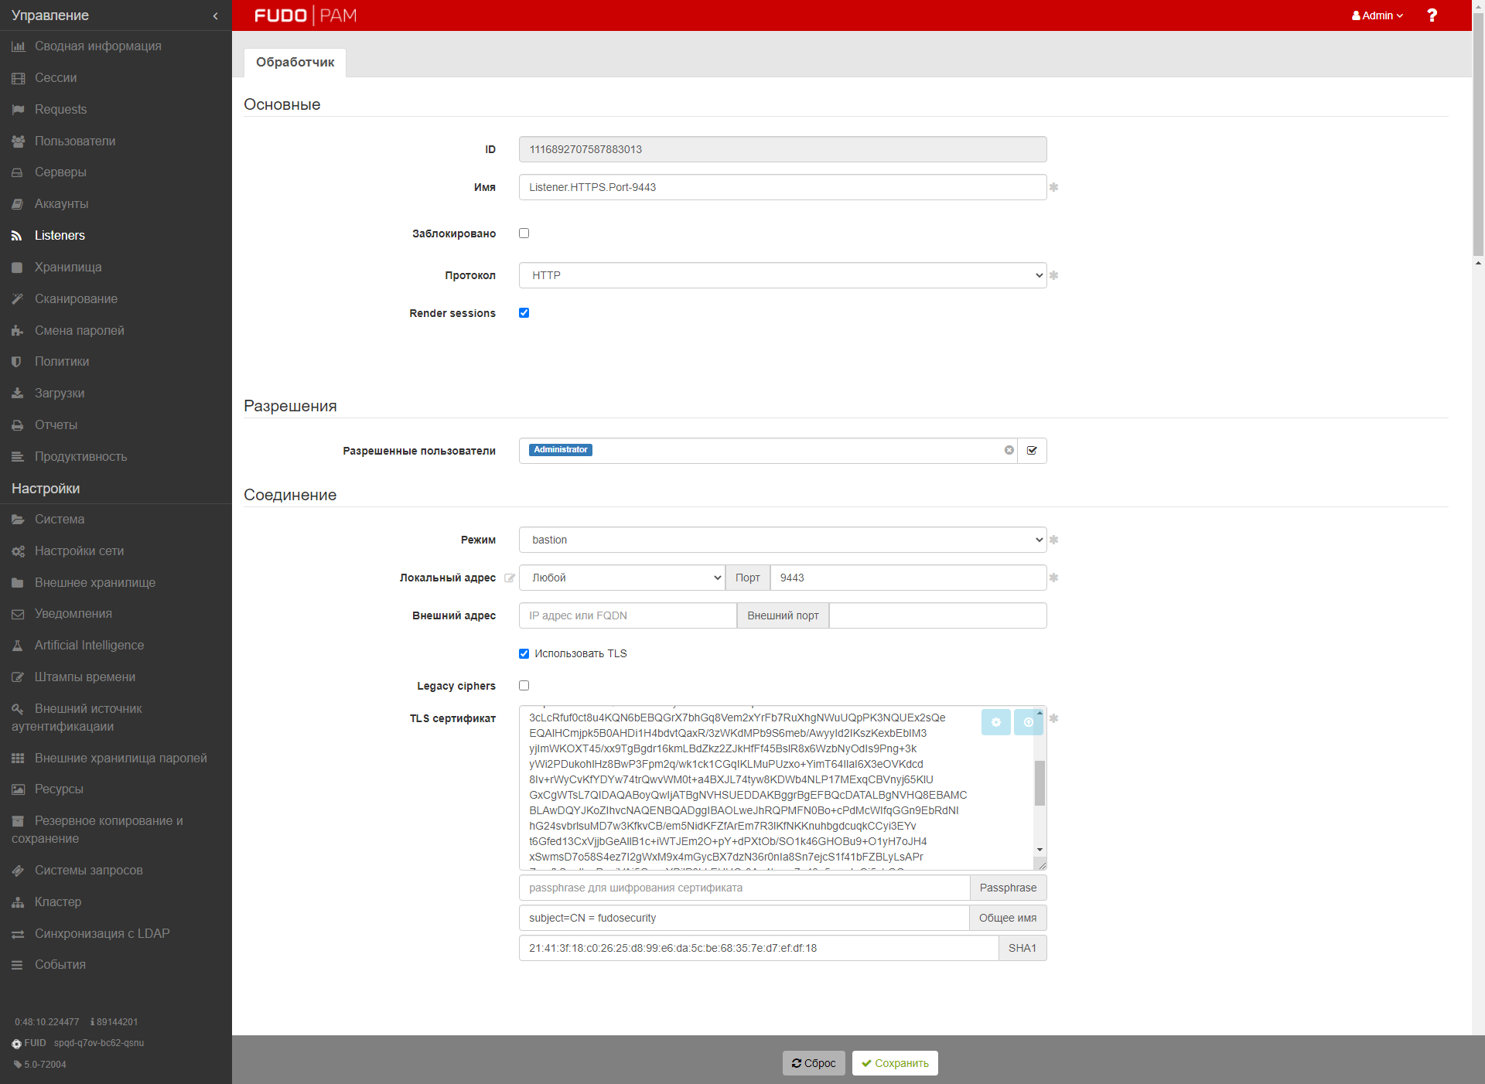The image size is (1485, 1084).
Task: Click the TLS certificate textarea scrollbar thumb
Action: pyautogui.click(x=1039, y=782)
